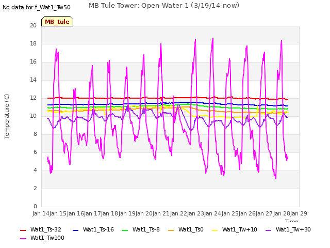
Task: Toggle the Wat1_Ts-16 legend entry
Action: click(93, 229)
